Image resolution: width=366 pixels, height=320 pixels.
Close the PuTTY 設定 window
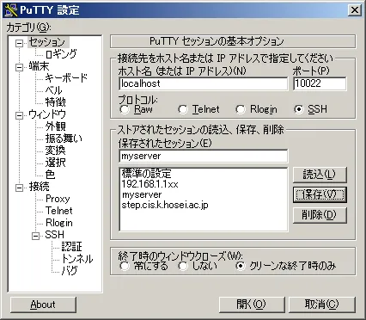(x=355, y=10)
